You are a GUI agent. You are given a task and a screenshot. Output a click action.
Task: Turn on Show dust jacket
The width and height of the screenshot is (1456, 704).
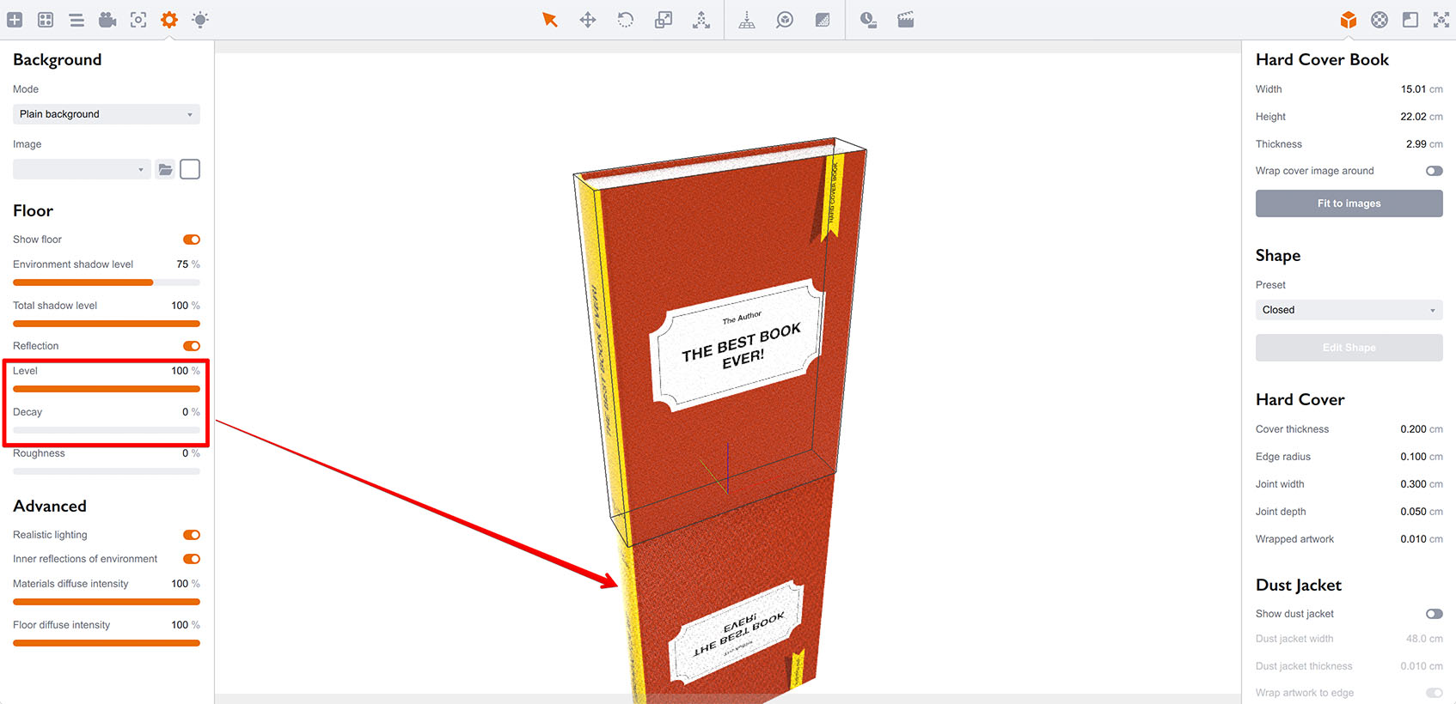pos(1434,614)
